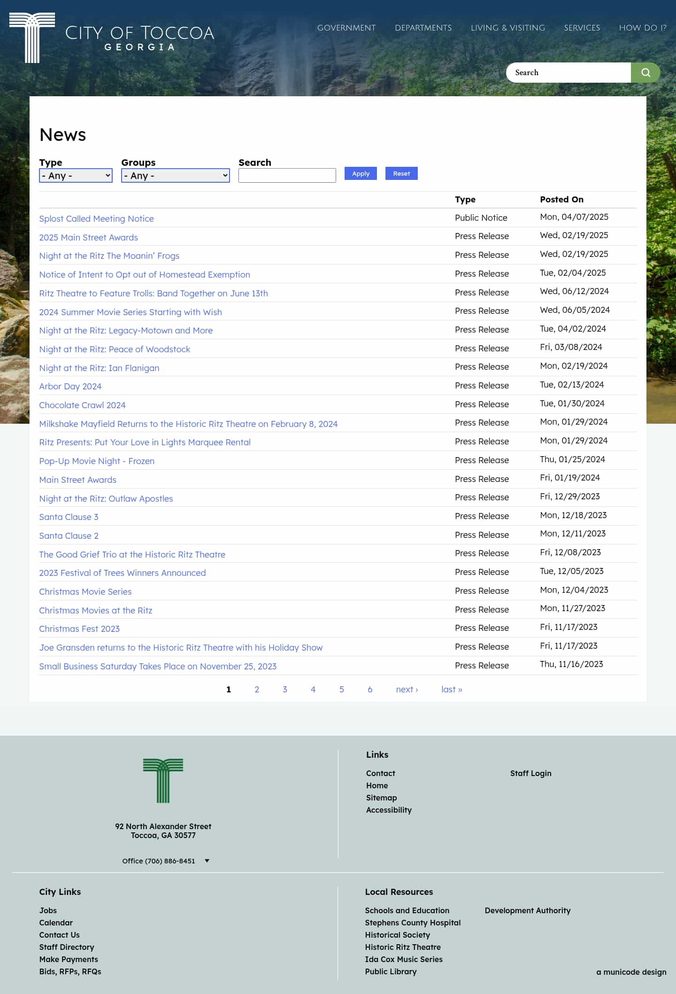Screen dimensions: 676x994
Task: Click the green T logo in footer
Action: (x=163, y=780)
